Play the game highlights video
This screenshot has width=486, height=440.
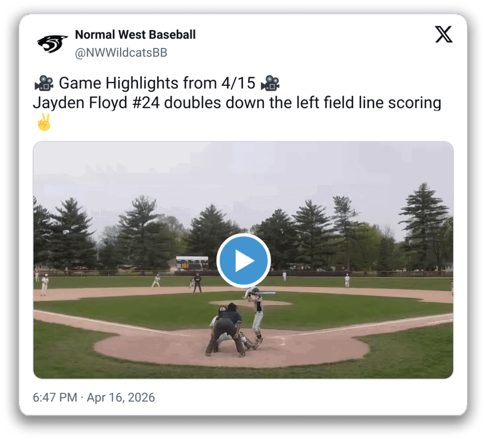click(244, 260)
